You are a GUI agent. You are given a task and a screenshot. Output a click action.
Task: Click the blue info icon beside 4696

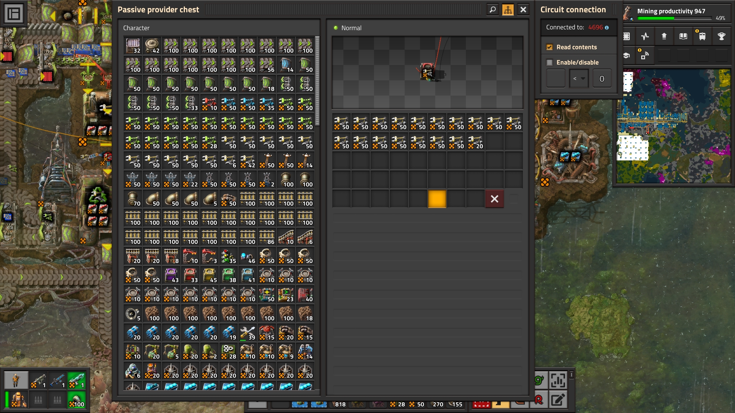[x=607, y=28]
